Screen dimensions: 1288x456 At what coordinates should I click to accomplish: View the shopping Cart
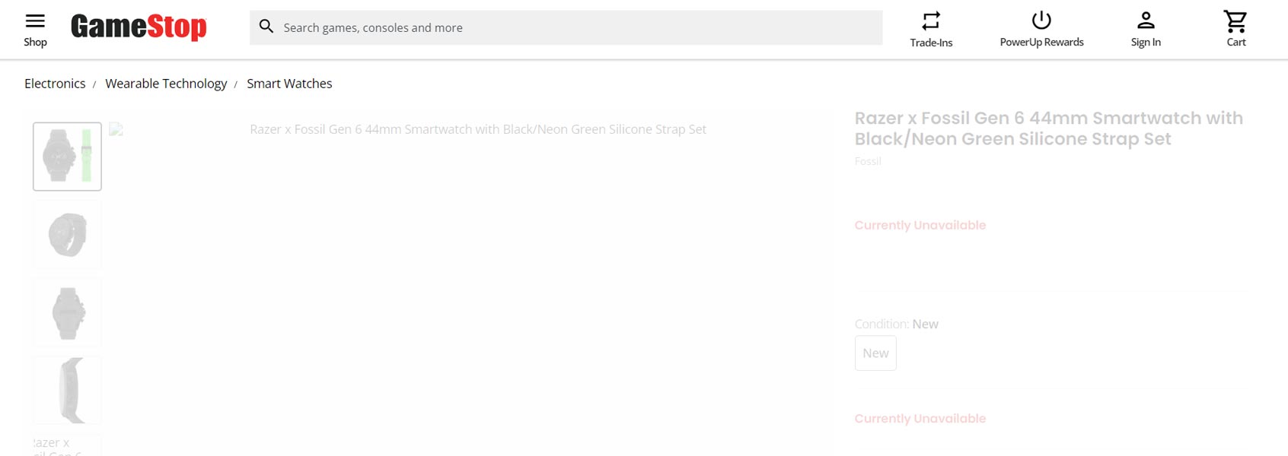pyautogui.click(x=1235, y=30)
